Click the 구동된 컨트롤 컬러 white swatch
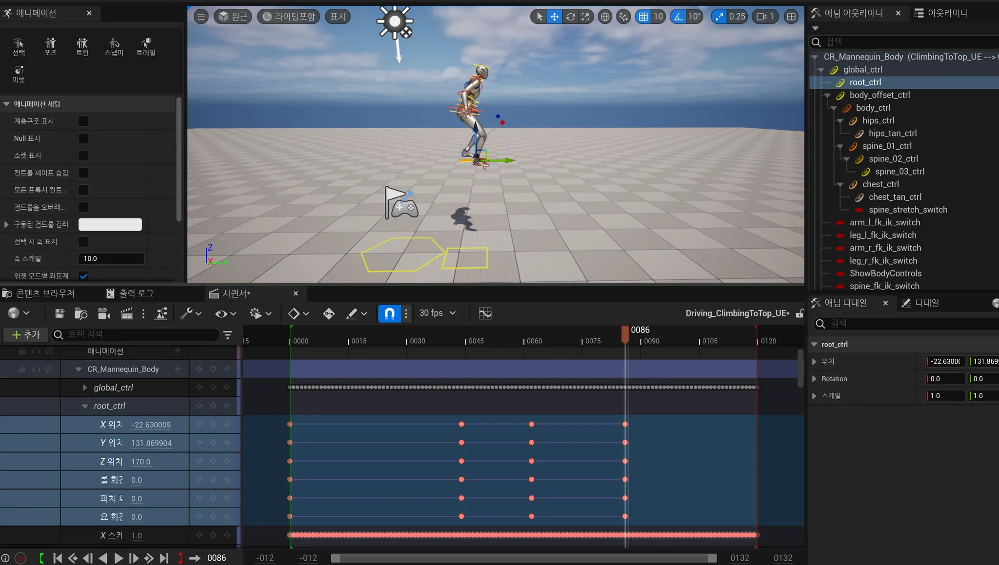This screenshot has width=999, height=565. click(x=110, y=224)
